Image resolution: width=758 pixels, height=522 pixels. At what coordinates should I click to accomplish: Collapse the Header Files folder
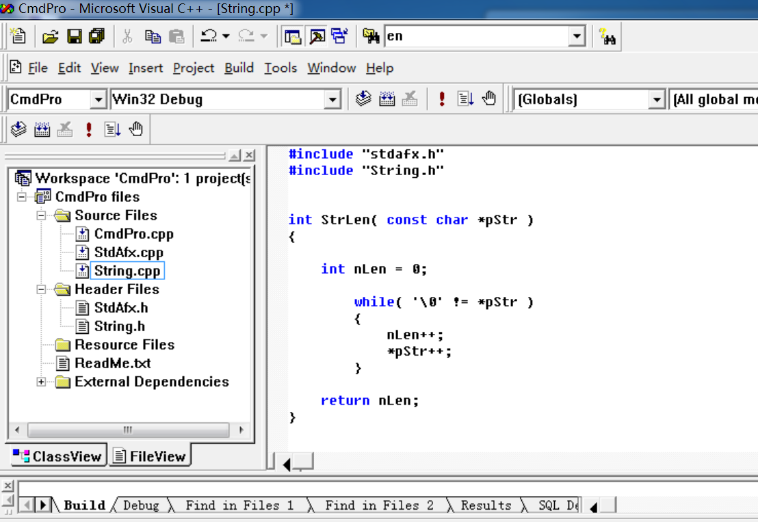tap(42, 289)
